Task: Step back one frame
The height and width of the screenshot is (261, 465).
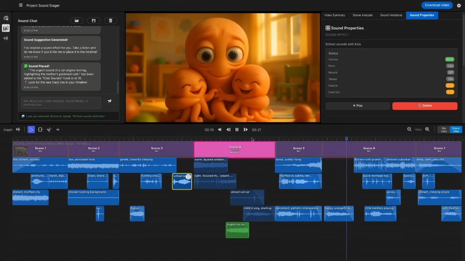Action: click(228, 130)
